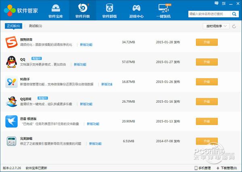Click the 57.07MB size value
Viewport: 242px width, 172px height.
point(128,62)
